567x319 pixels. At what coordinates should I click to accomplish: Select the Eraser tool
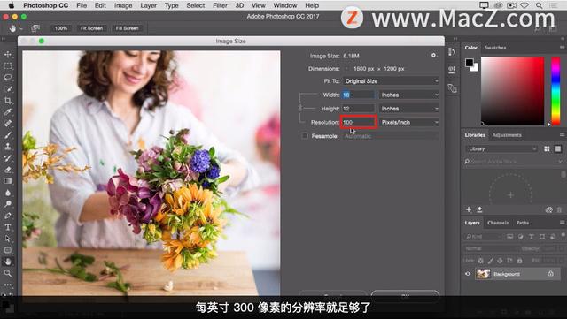point(8,170)
